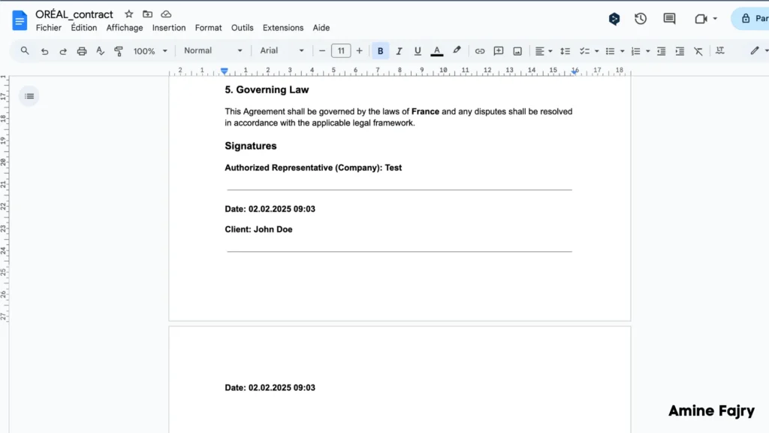The image size is (769, 433).
Task: Increase font size with plus button
Action: [360, 50]
